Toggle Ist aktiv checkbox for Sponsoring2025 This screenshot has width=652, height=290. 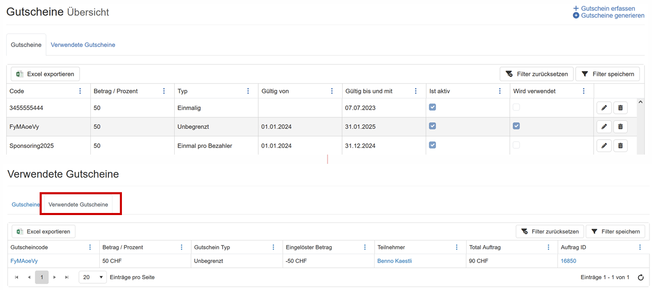tap(432, 145)
